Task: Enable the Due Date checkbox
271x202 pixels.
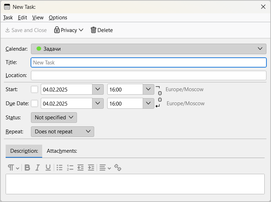Action: point(34,103)
